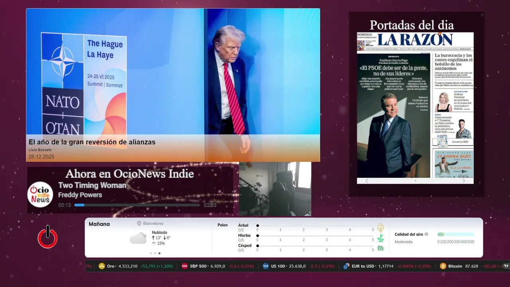Viewport: 510px width, 287px height.
Task: Click the Sydney Sweeney story on cover
Action: coord(453,102)
